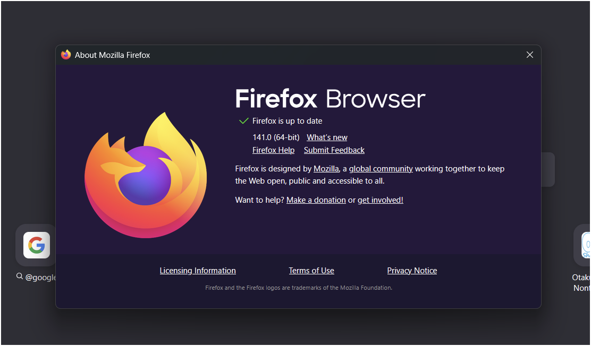Click the @google search shortcut label
This screenshot has width=591, height=346.
pyautogui.click(x=40, y=278)
